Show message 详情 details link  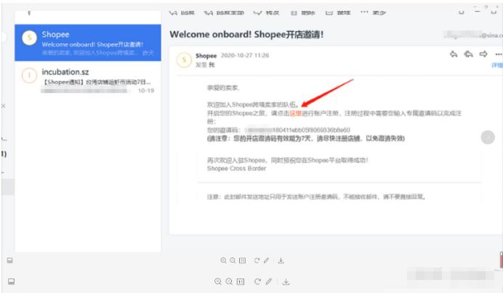tap(497, 65)
